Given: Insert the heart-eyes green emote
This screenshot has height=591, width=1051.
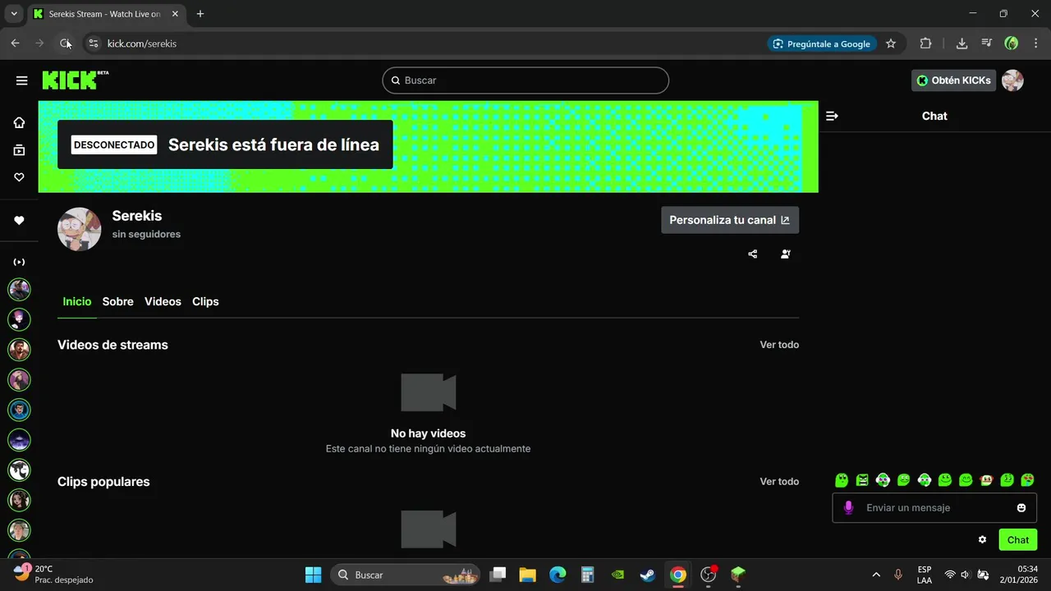Looking at the screenshot, I should point(1027,480).
